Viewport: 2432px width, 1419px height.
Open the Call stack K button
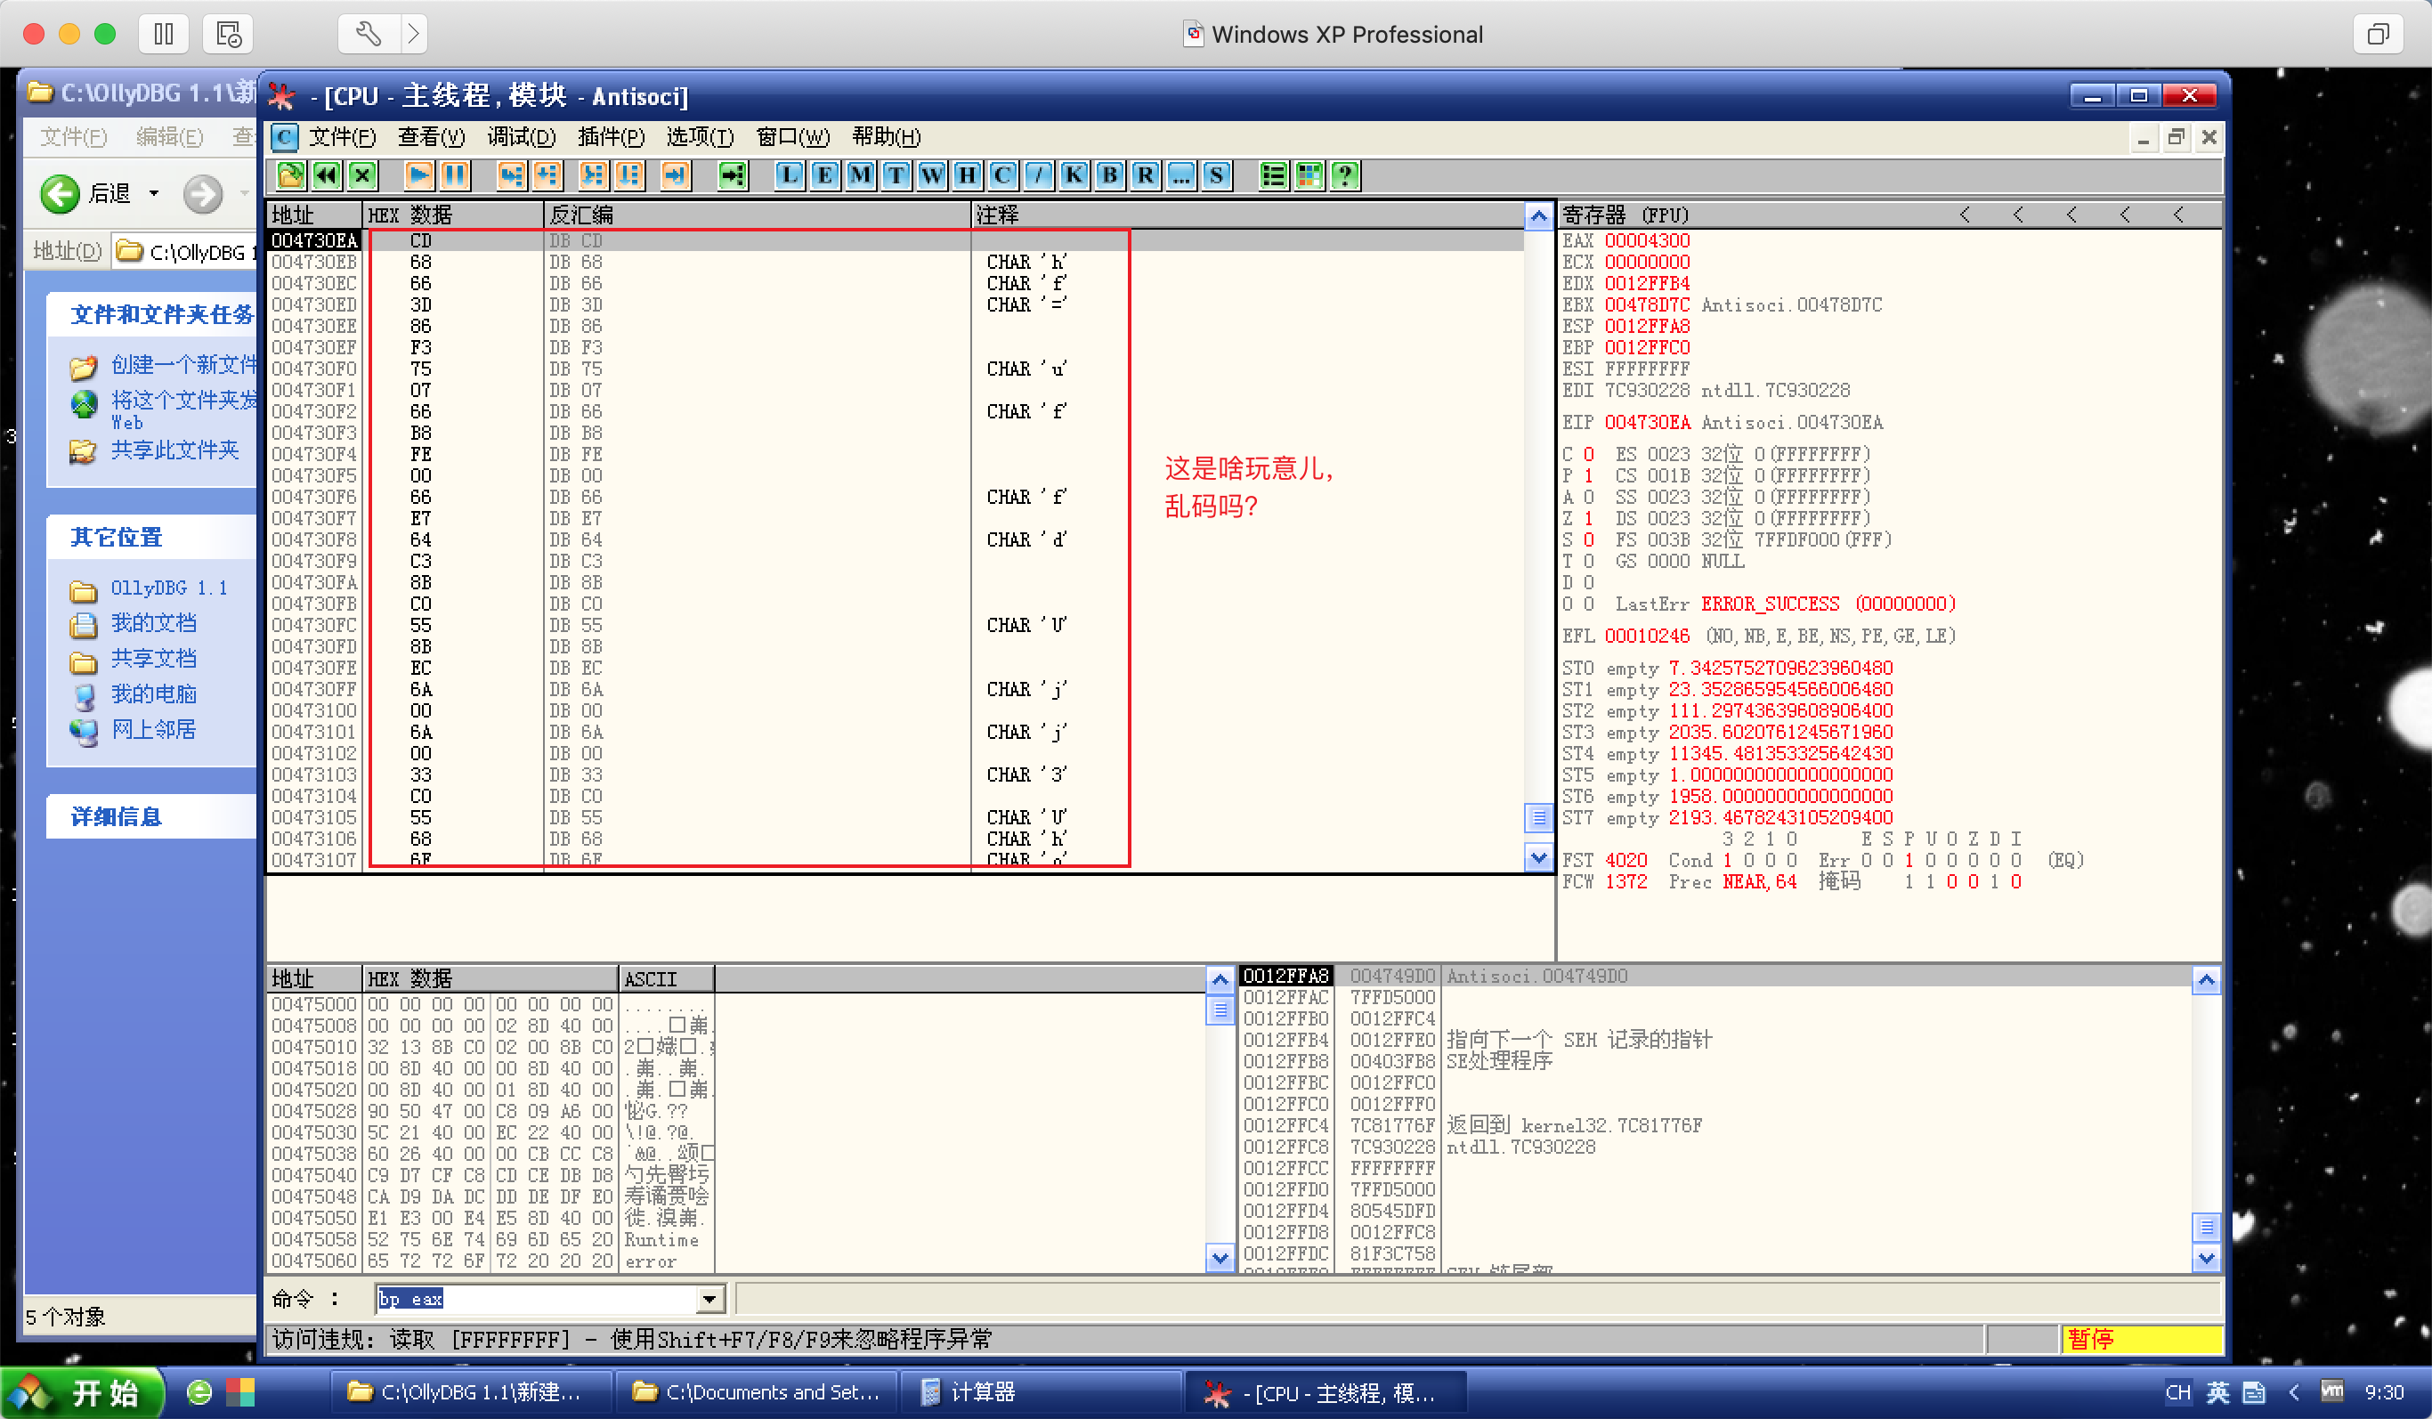(1074, 174)
